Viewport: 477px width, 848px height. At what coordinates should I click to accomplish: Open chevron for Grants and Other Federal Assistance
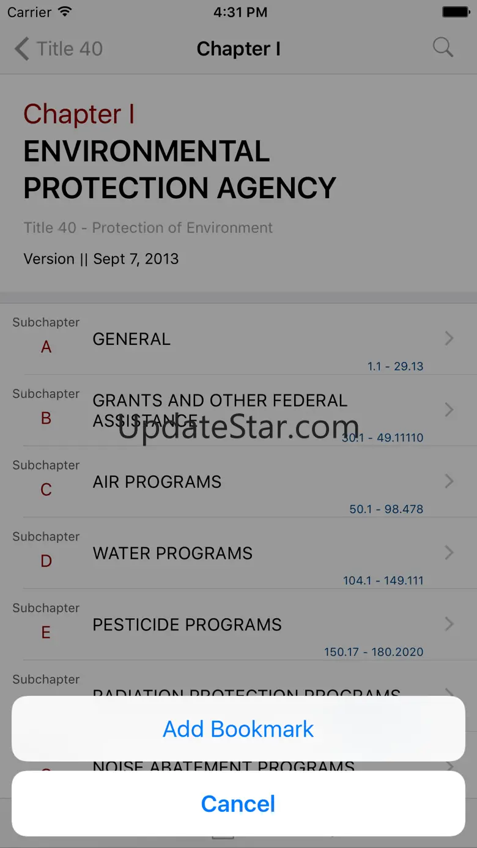tap(449, 410)
